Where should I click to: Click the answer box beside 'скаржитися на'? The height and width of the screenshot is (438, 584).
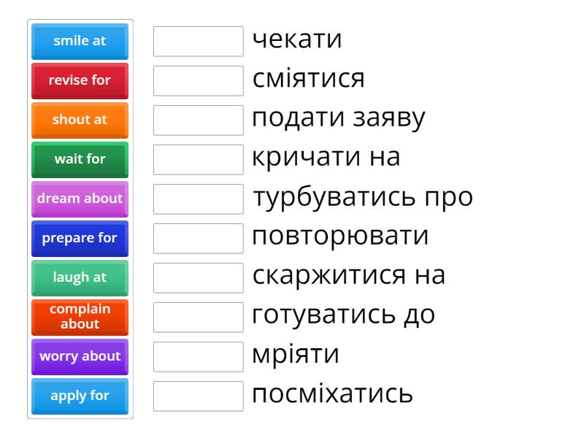point(198,277)
